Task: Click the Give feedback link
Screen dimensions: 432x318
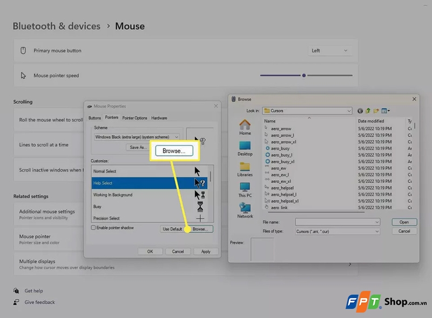Action: click(x=39, y=302)
